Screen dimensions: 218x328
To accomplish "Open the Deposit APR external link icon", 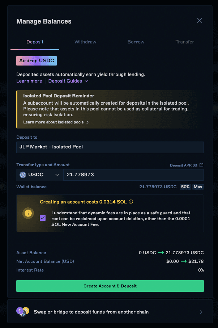I will pyautogui.click(x=201, y=165).
